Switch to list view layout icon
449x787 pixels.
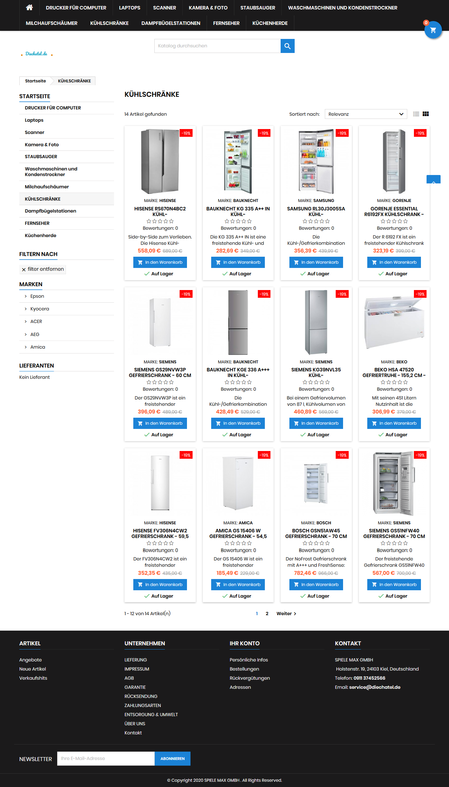pos(416,114)
